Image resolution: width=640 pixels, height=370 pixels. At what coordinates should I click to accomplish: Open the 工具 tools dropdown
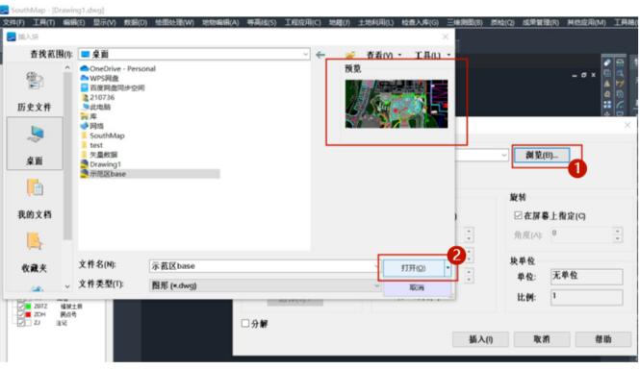pos(433,55)
